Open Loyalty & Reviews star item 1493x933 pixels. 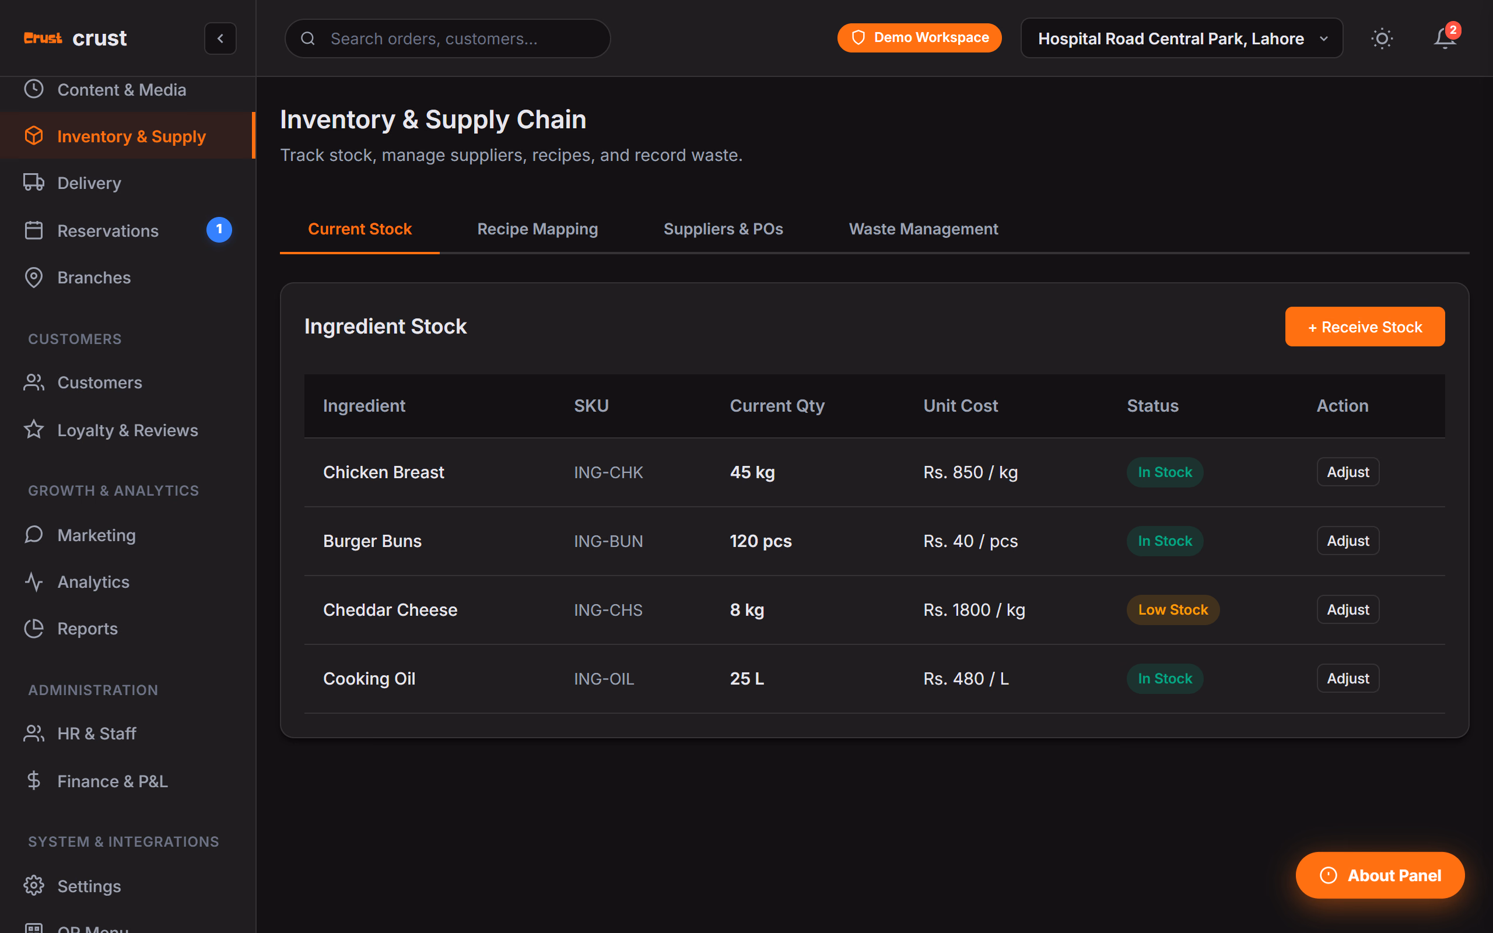(x=128, y=430)
